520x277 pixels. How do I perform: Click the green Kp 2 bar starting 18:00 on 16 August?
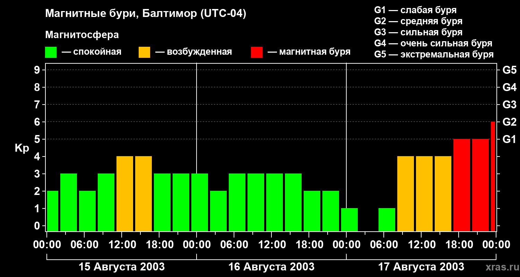[312, 211]
